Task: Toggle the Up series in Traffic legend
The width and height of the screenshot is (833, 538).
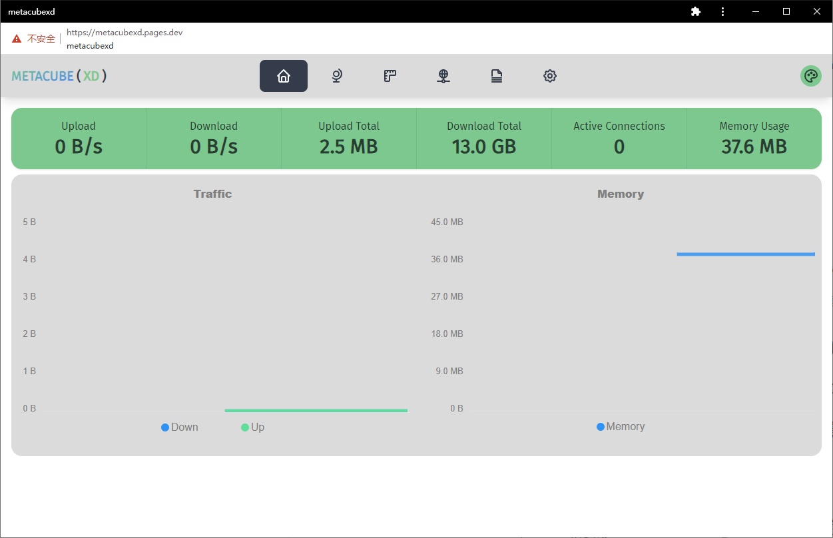Action: (x=253, y=427)
